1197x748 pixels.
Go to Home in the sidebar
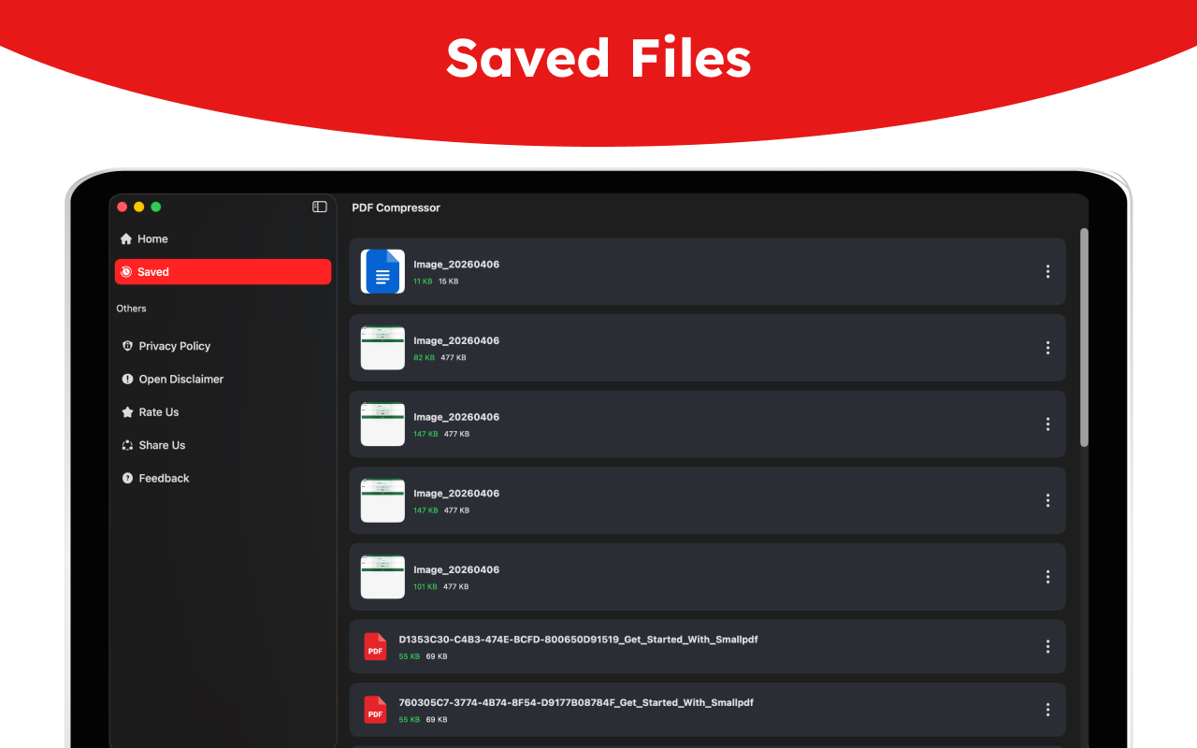(145, 239)
